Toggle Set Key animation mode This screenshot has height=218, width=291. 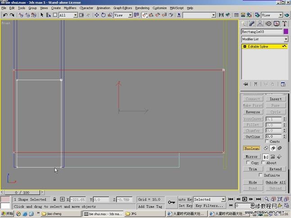coord(185,205)
